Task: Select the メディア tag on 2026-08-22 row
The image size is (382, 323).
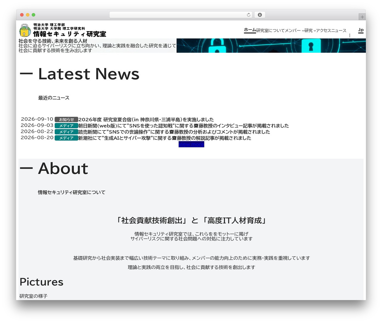Action: pos(66,132)
